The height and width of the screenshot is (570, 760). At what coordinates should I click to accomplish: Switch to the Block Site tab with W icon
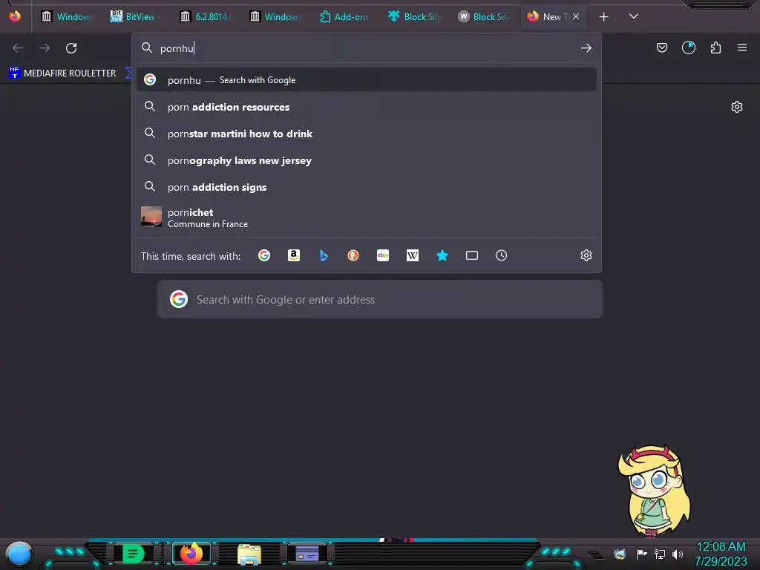483,16
